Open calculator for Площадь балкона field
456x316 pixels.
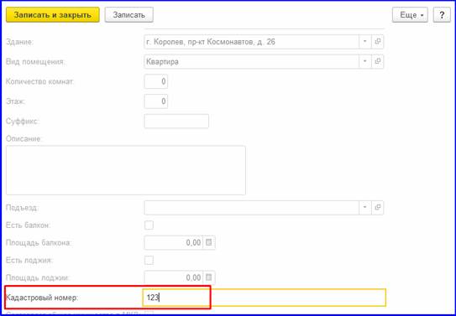pyautogui.click(x=209, y=242)
